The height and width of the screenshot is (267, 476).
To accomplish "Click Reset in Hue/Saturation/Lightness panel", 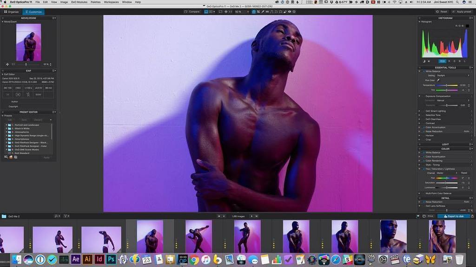I will coord(464,173).
